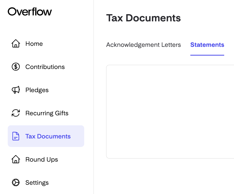Click the Settings gear icon
The height and width of the screenshot is (194, 234).
tap(16, 182)
